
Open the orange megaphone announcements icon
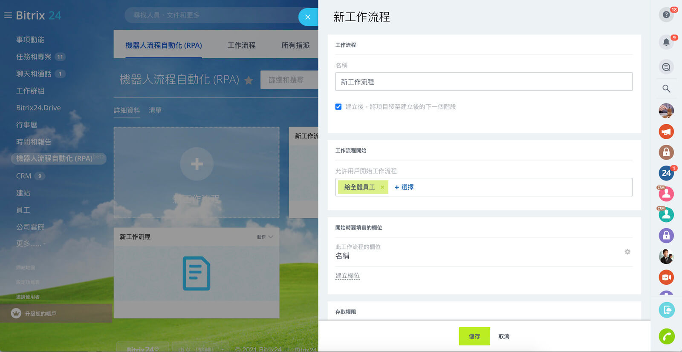click(x=666, y=132)
